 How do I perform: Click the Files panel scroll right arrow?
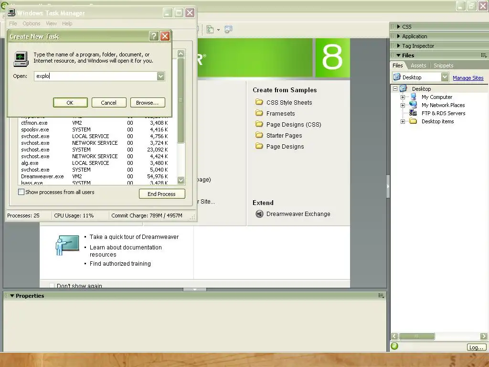tap(484, 336)
